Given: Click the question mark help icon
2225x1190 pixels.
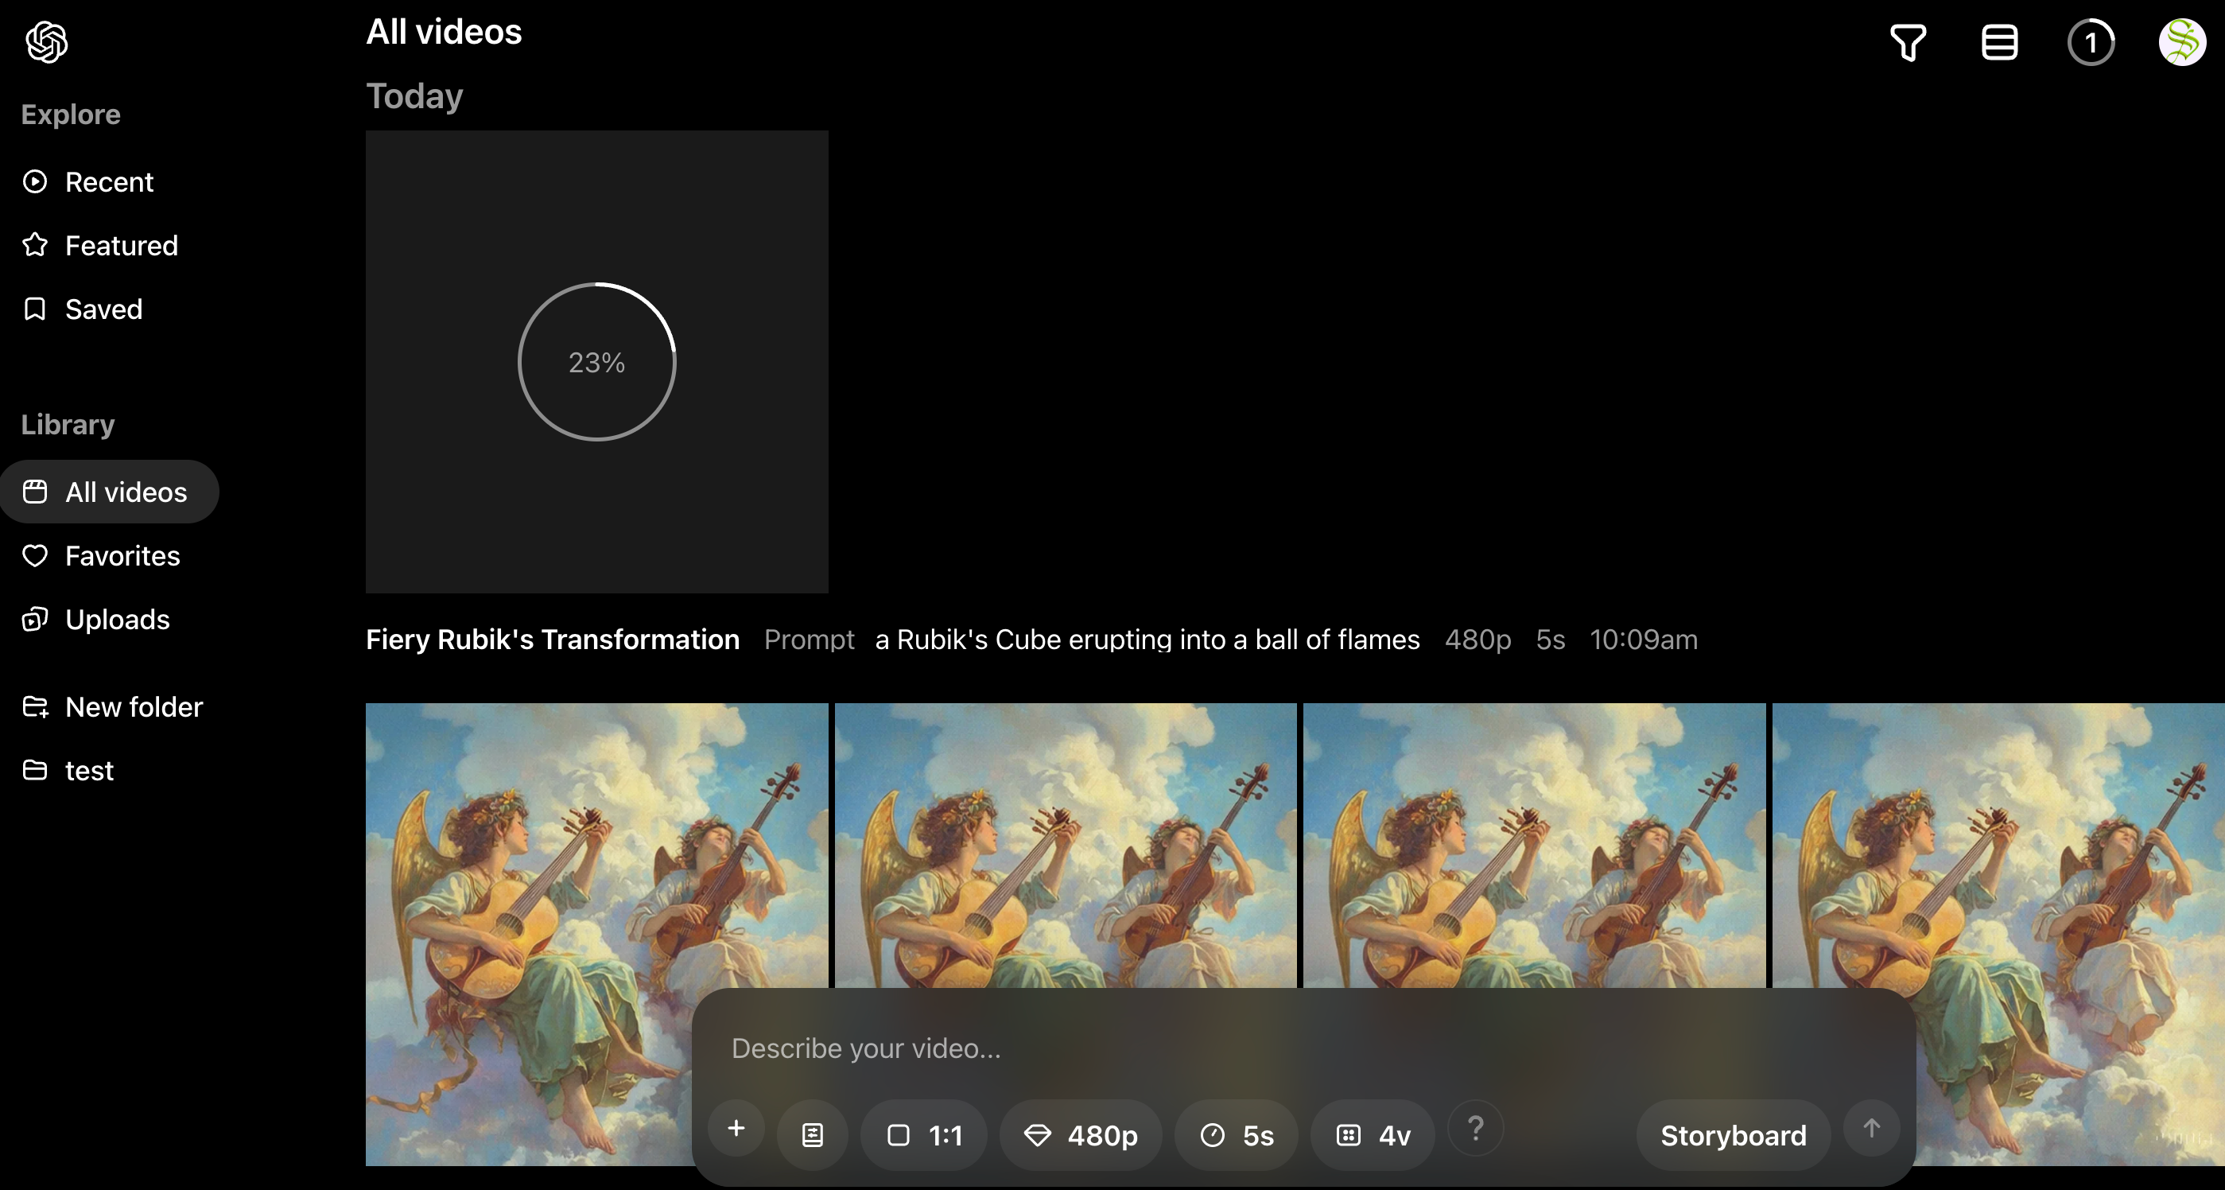Looking at the screenshot, I should pyautogui.click(x=1475, y=1129).
